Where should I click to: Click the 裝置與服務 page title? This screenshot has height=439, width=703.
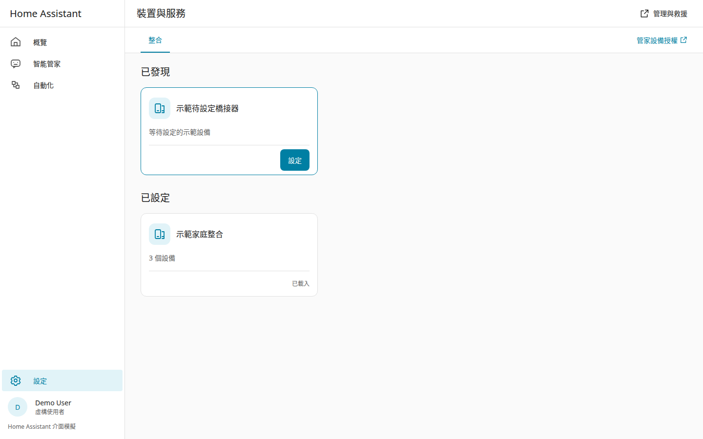click(161, 14)
